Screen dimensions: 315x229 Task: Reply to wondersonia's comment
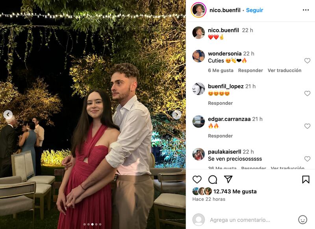250,70
